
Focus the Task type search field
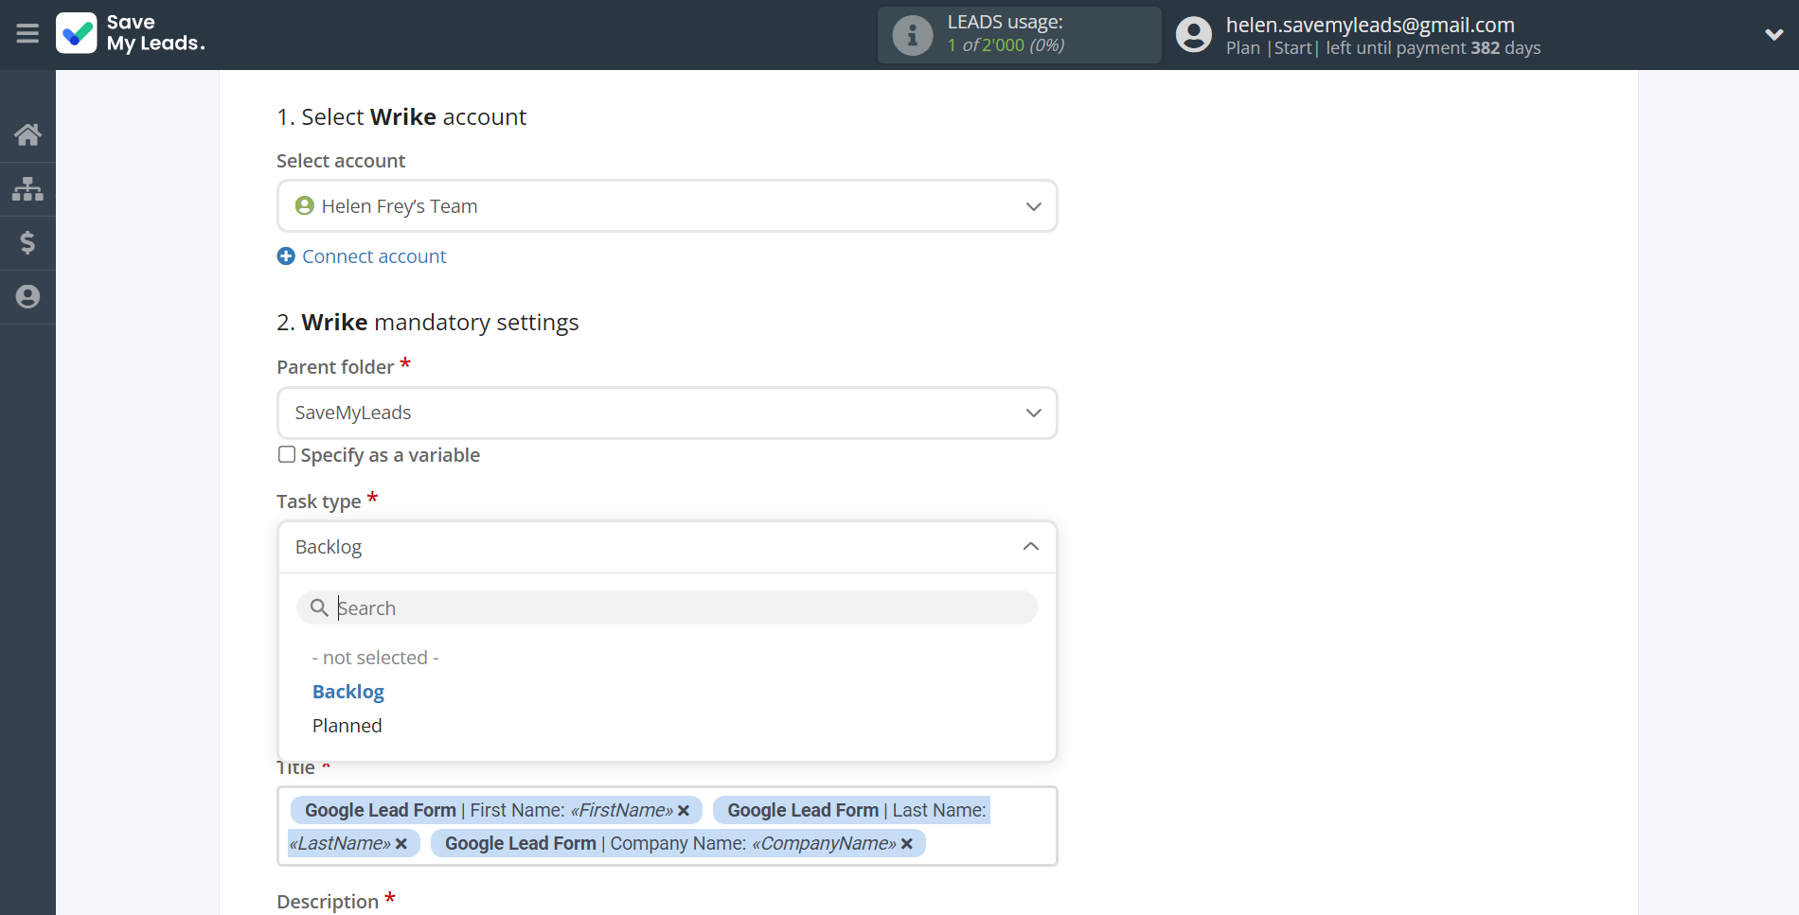(x=667, y=607)
